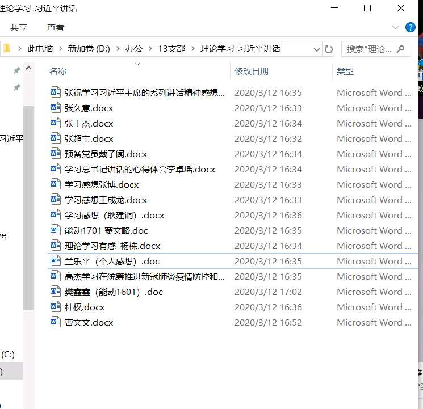The height and width of the screenshot is (409, 423).
Task: Refresh the folder using the address bar refresh icon
Action: [x=329, y=49]
